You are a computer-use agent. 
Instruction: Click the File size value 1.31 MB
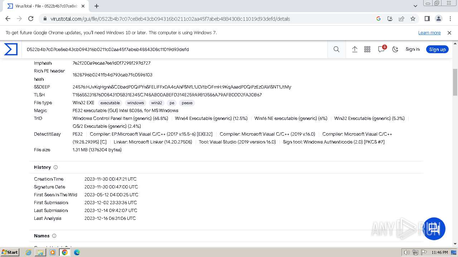97,150
